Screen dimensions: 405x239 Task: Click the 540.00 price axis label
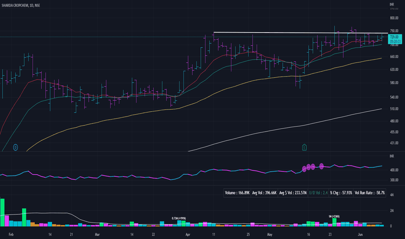point(394,97)
